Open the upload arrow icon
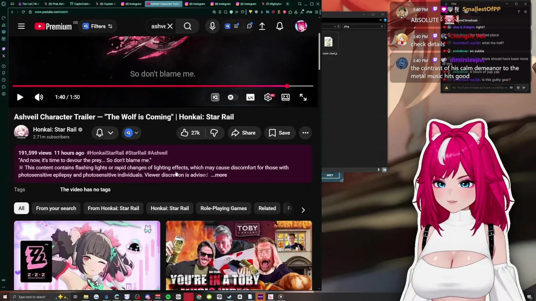 tap(262, 26)
